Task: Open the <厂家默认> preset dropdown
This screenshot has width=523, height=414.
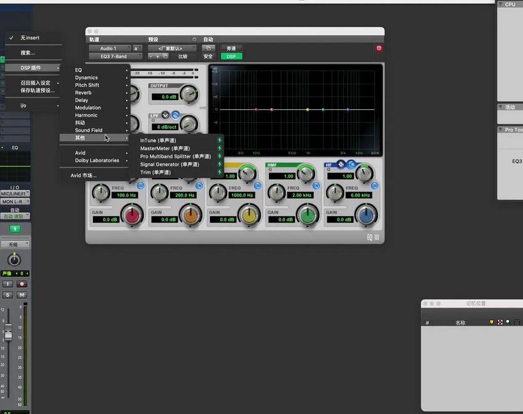Action: 172,49
